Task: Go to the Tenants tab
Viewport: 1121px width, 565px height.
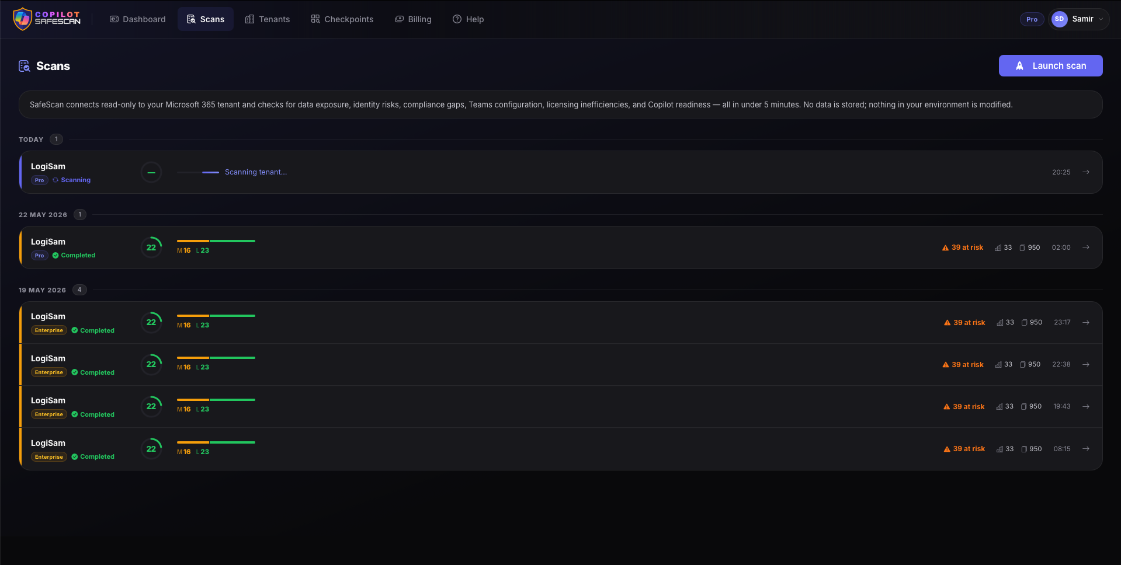Action: tap(268, 19)
